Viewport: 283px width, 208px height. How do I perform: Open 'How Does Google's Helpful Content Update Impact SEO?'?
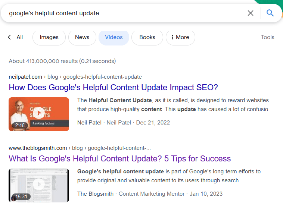coord(113,88)
